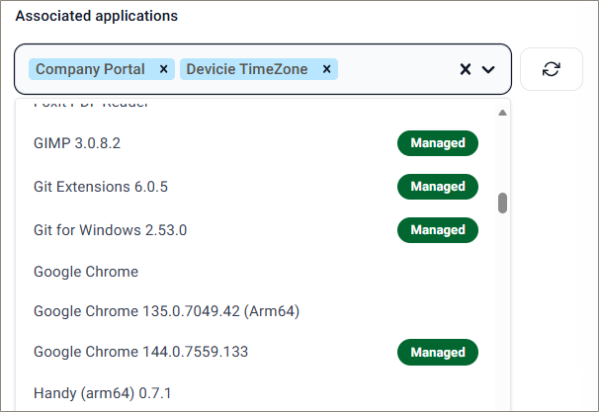This screenshot has height=412, width=599.
Task: Click Managed badge for Chrome 144.0.7559.133
Action: click(x=438, y=352)
